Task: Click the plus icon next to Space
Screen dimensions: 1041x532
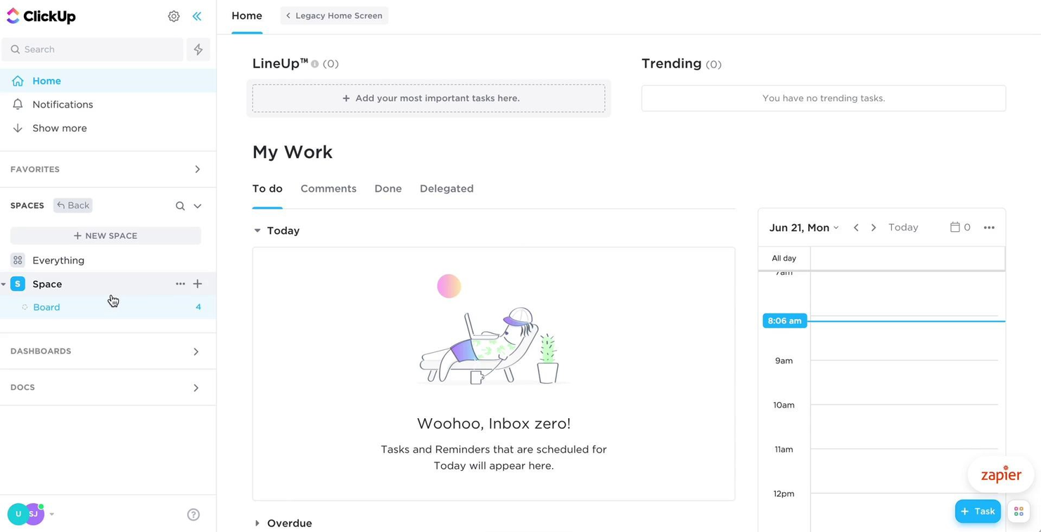Action: (198, 284)
